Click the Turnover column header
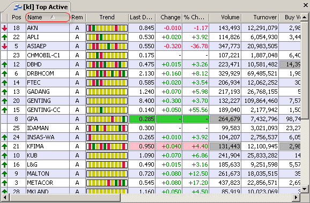Image resolution: width=310 pixels, height=203 pixels. (x=260, y=17)
